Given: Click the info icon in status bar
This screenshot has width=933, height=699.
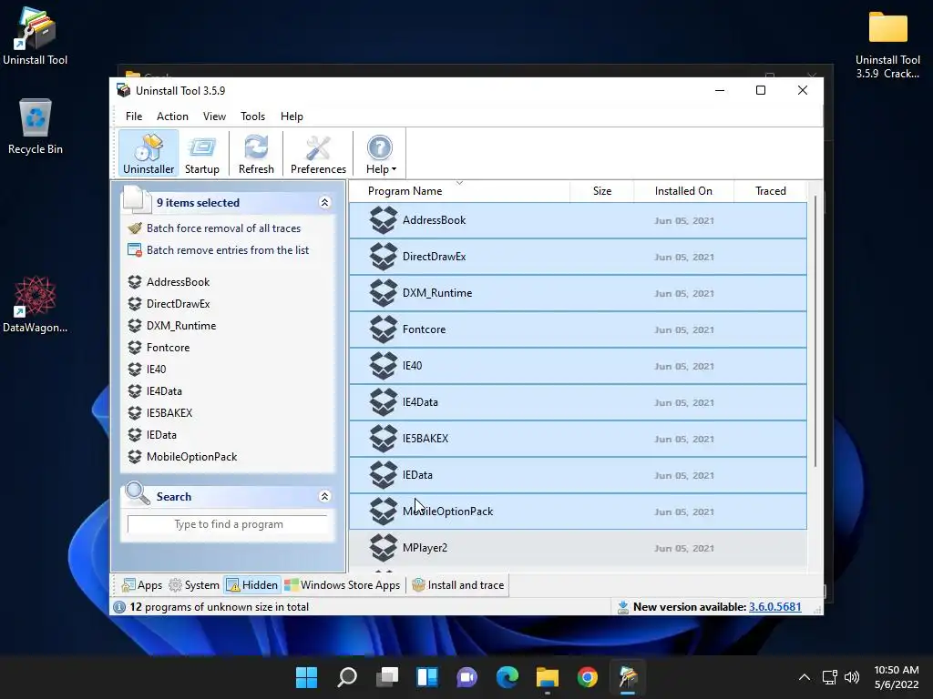Looking at the screenshot, I should point(119,607).
